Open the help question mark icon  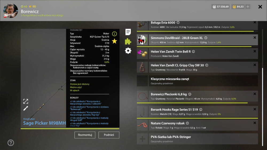point(11,143)
